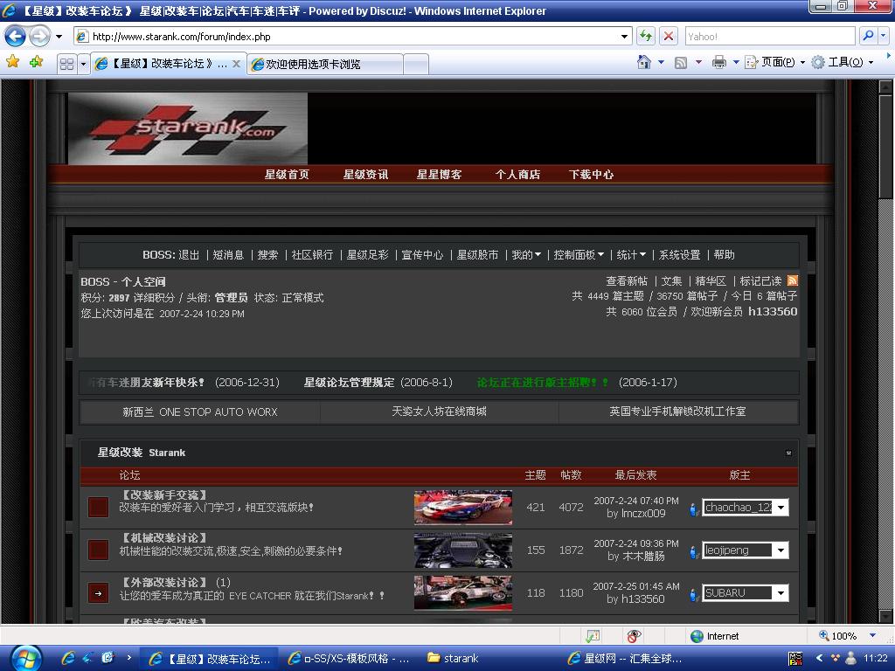Click the Yahoo! search box

click(x=771, y=37)
